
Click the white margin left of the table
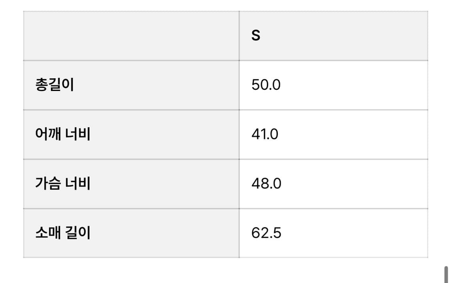click(11, 134)
